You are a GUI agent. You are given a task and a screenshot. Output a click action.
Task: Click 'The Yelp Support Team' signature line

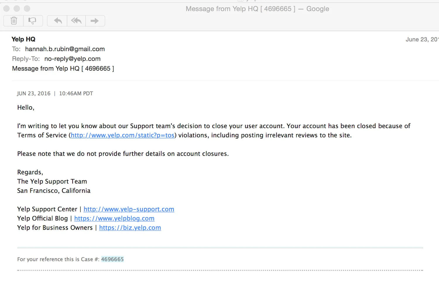[x=52, y=181]
